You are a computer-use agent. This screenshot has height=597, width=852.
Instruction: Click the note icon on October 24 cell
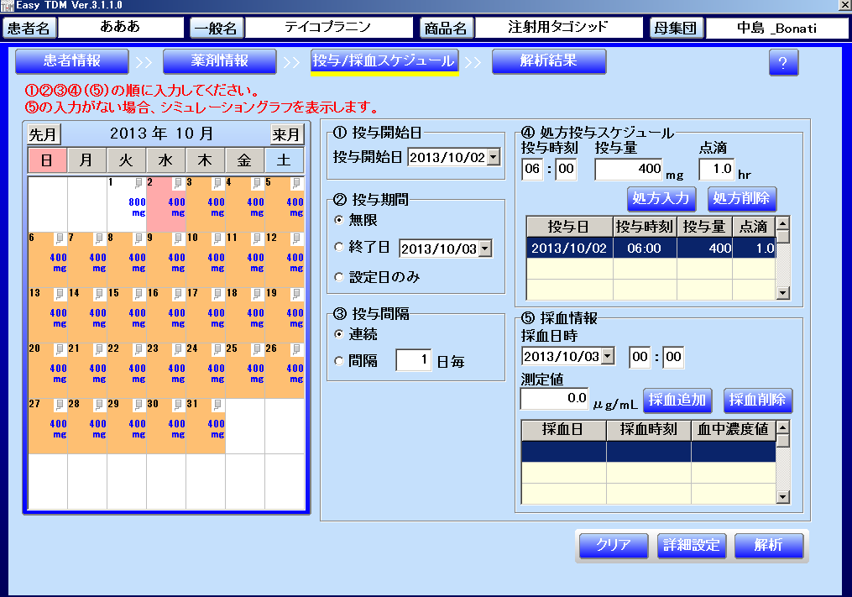pyautogui.click(x=217, y=349)
